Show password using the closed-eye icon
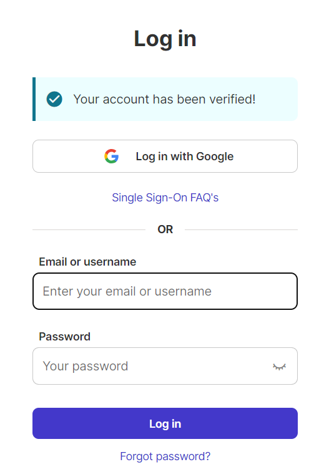 pos(279,367)
